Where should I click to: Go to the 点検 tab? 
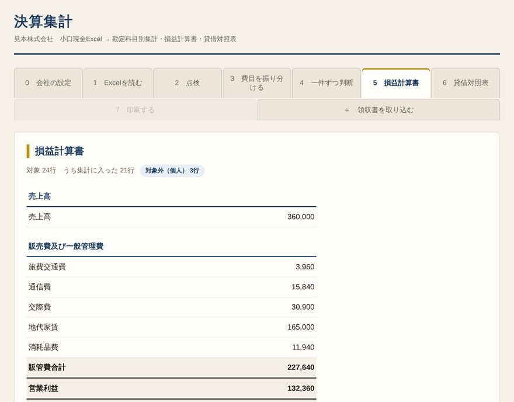187,83
